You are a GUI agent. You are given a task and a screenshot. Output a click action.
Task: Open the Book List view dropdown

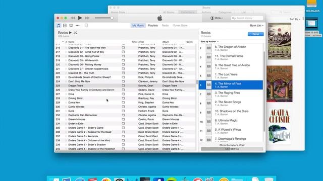(257, 26)
